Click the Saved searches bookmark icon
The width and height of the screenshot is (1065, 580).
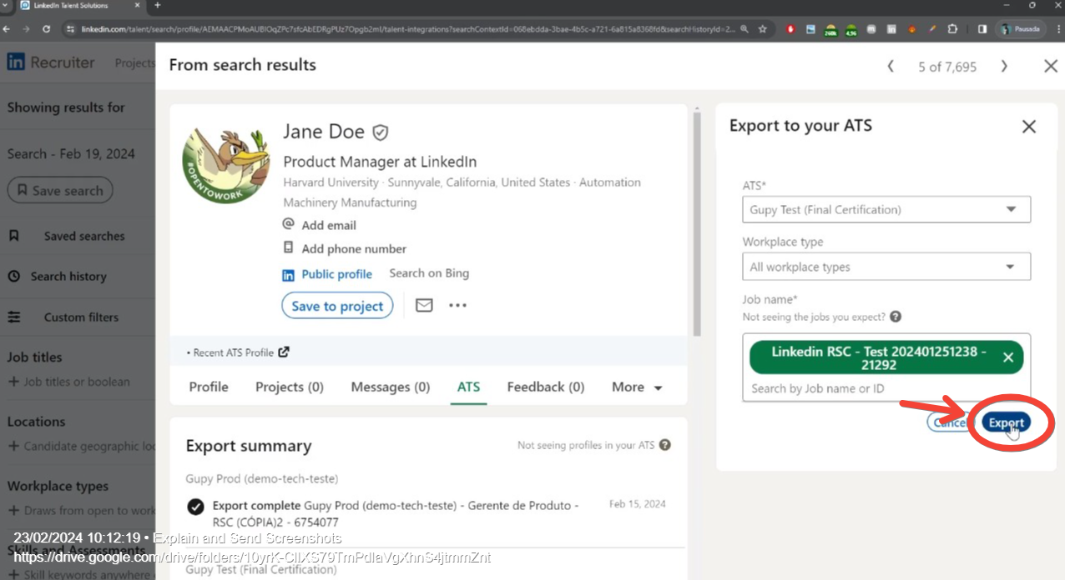pos(14,236)
